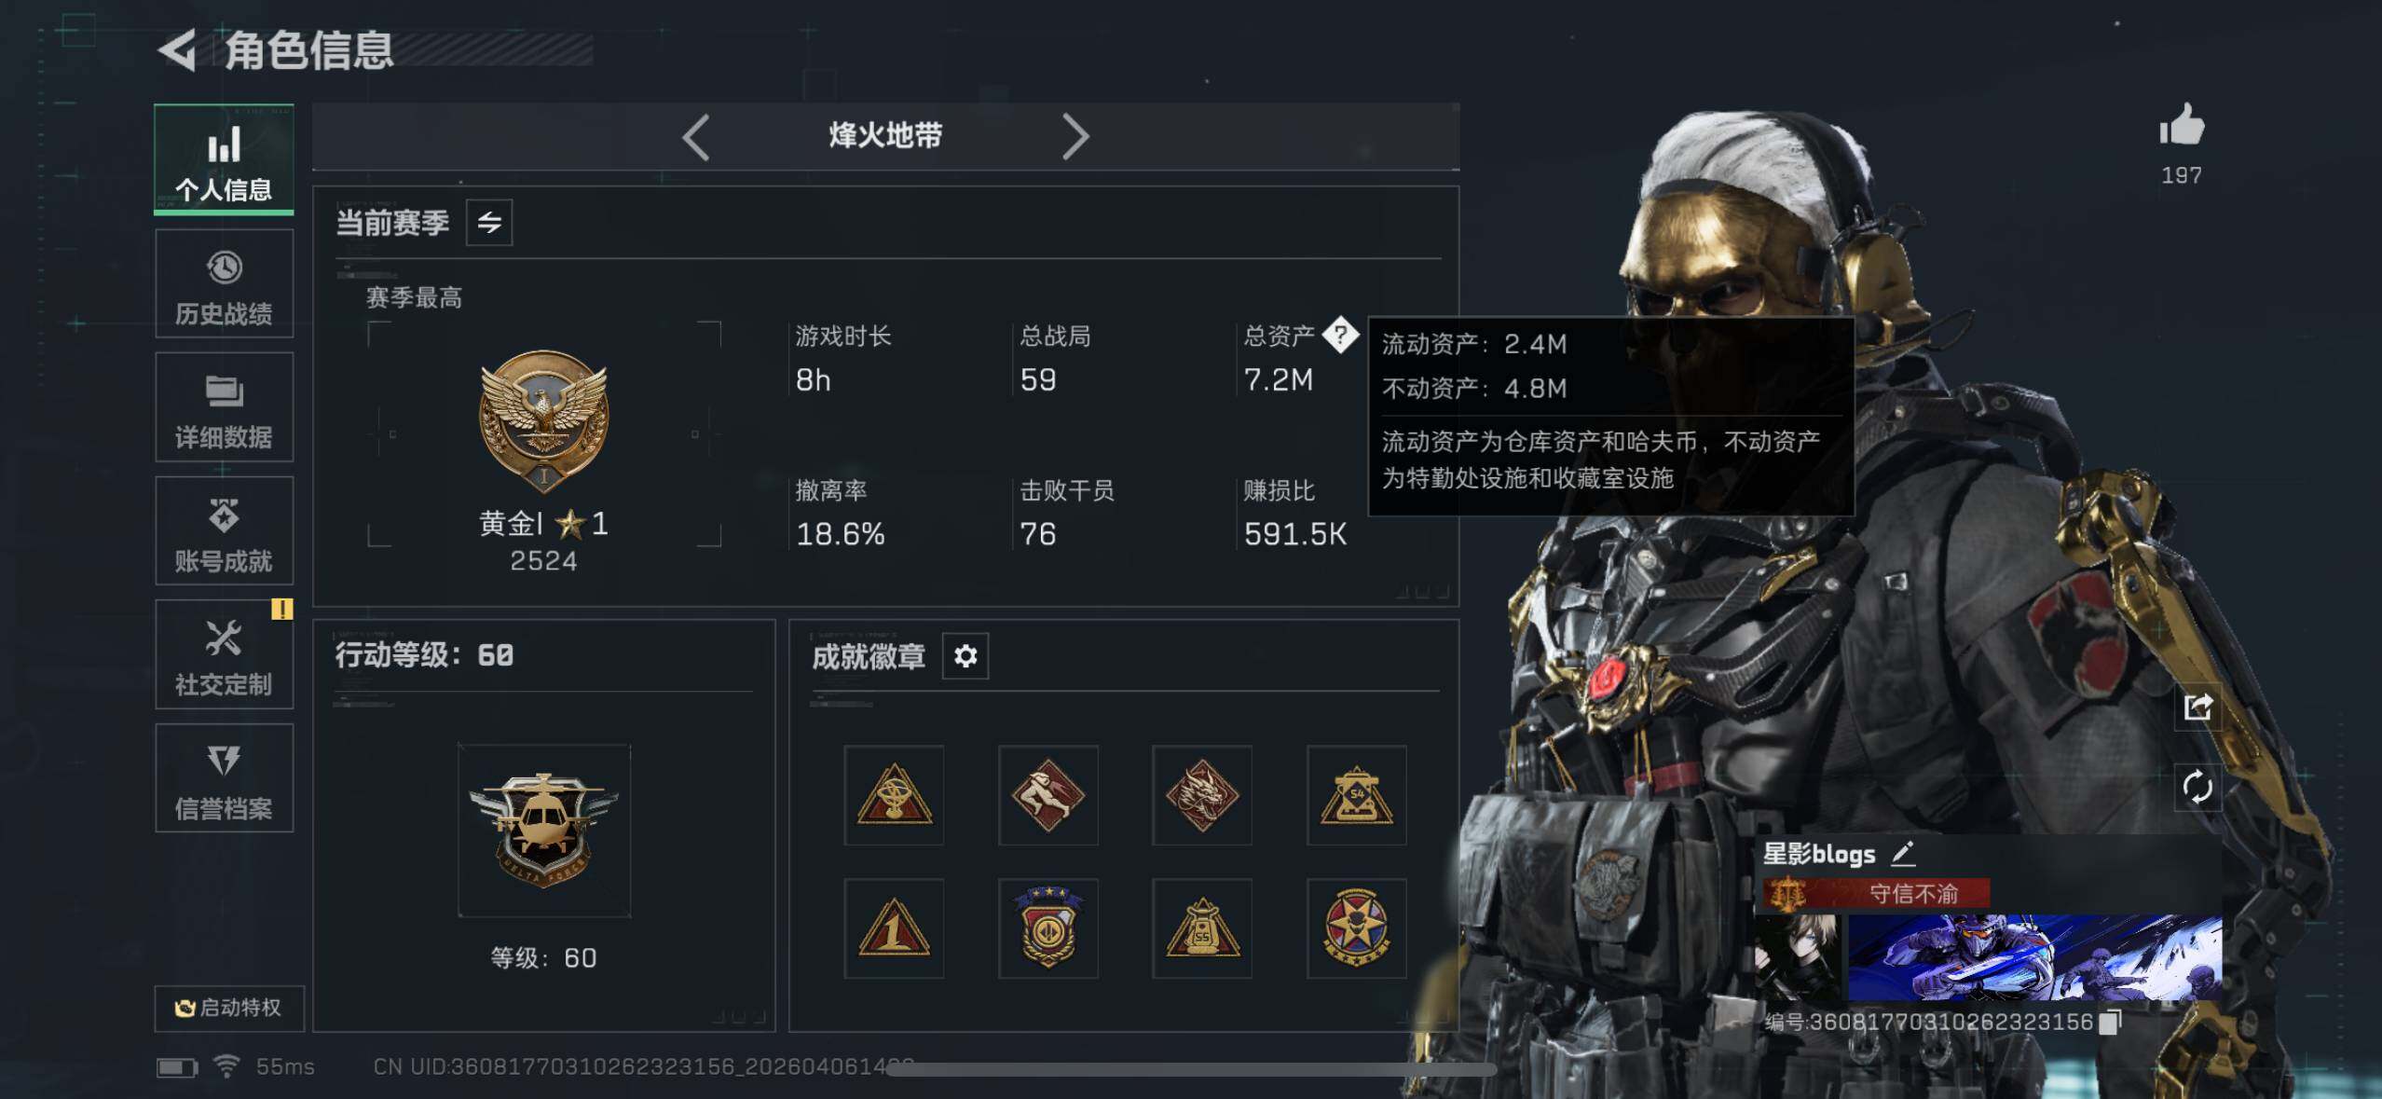
Task: Give a thumbs-up like to this profile
Action: tap(2182, 125)
